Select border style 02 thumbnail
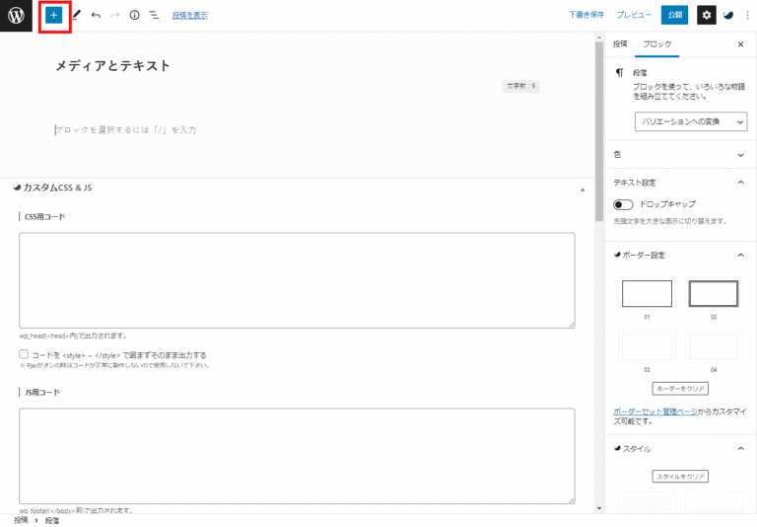 [713, 293]
